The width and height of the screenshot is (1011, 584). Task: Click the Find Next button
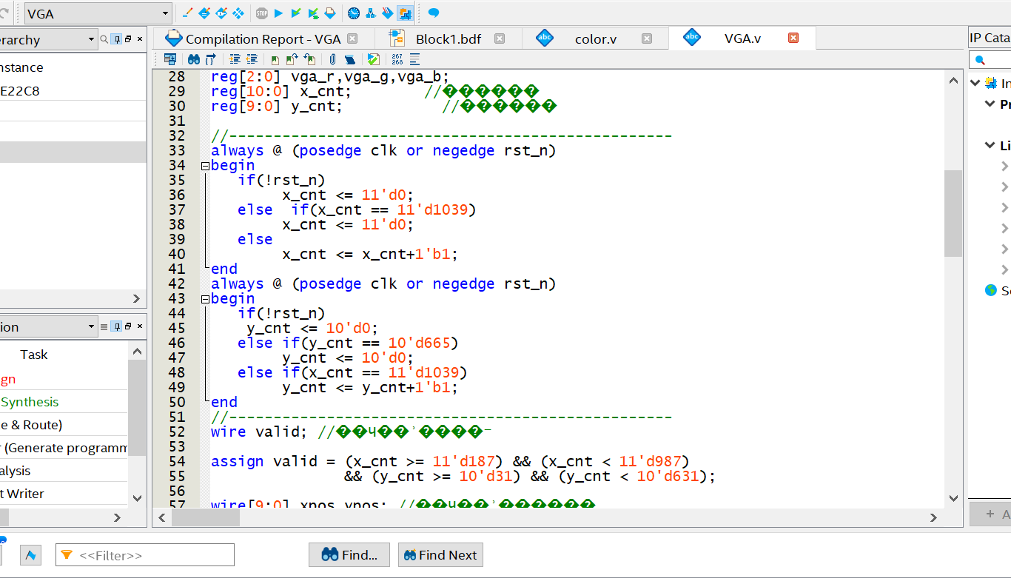pos(440,555)
